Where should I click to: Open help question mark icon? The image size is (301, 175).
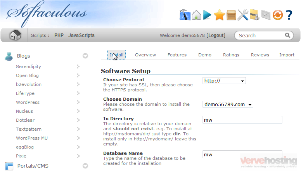(289, 15)
